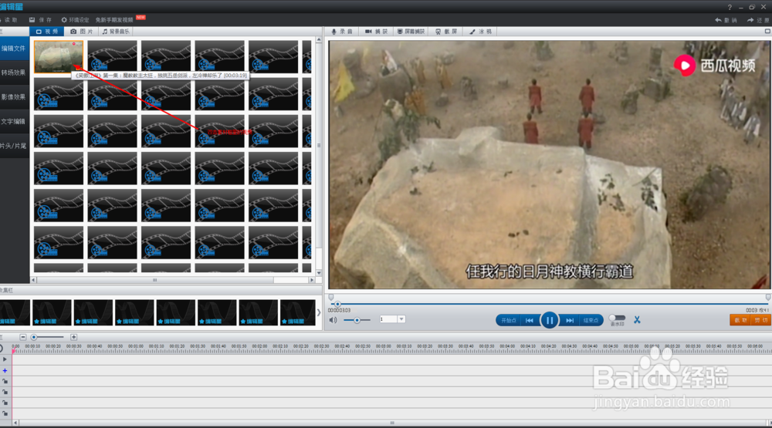Click media library scroll right arrow
Screen dimensions: 772x428
pos(312,280)
